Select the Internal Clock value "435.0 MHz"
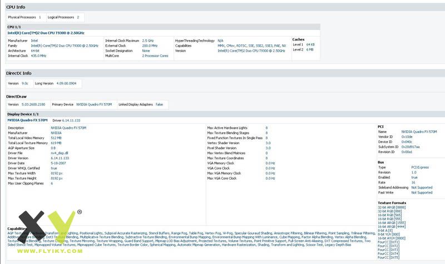 pyautogui.click(x=38, y=56)
